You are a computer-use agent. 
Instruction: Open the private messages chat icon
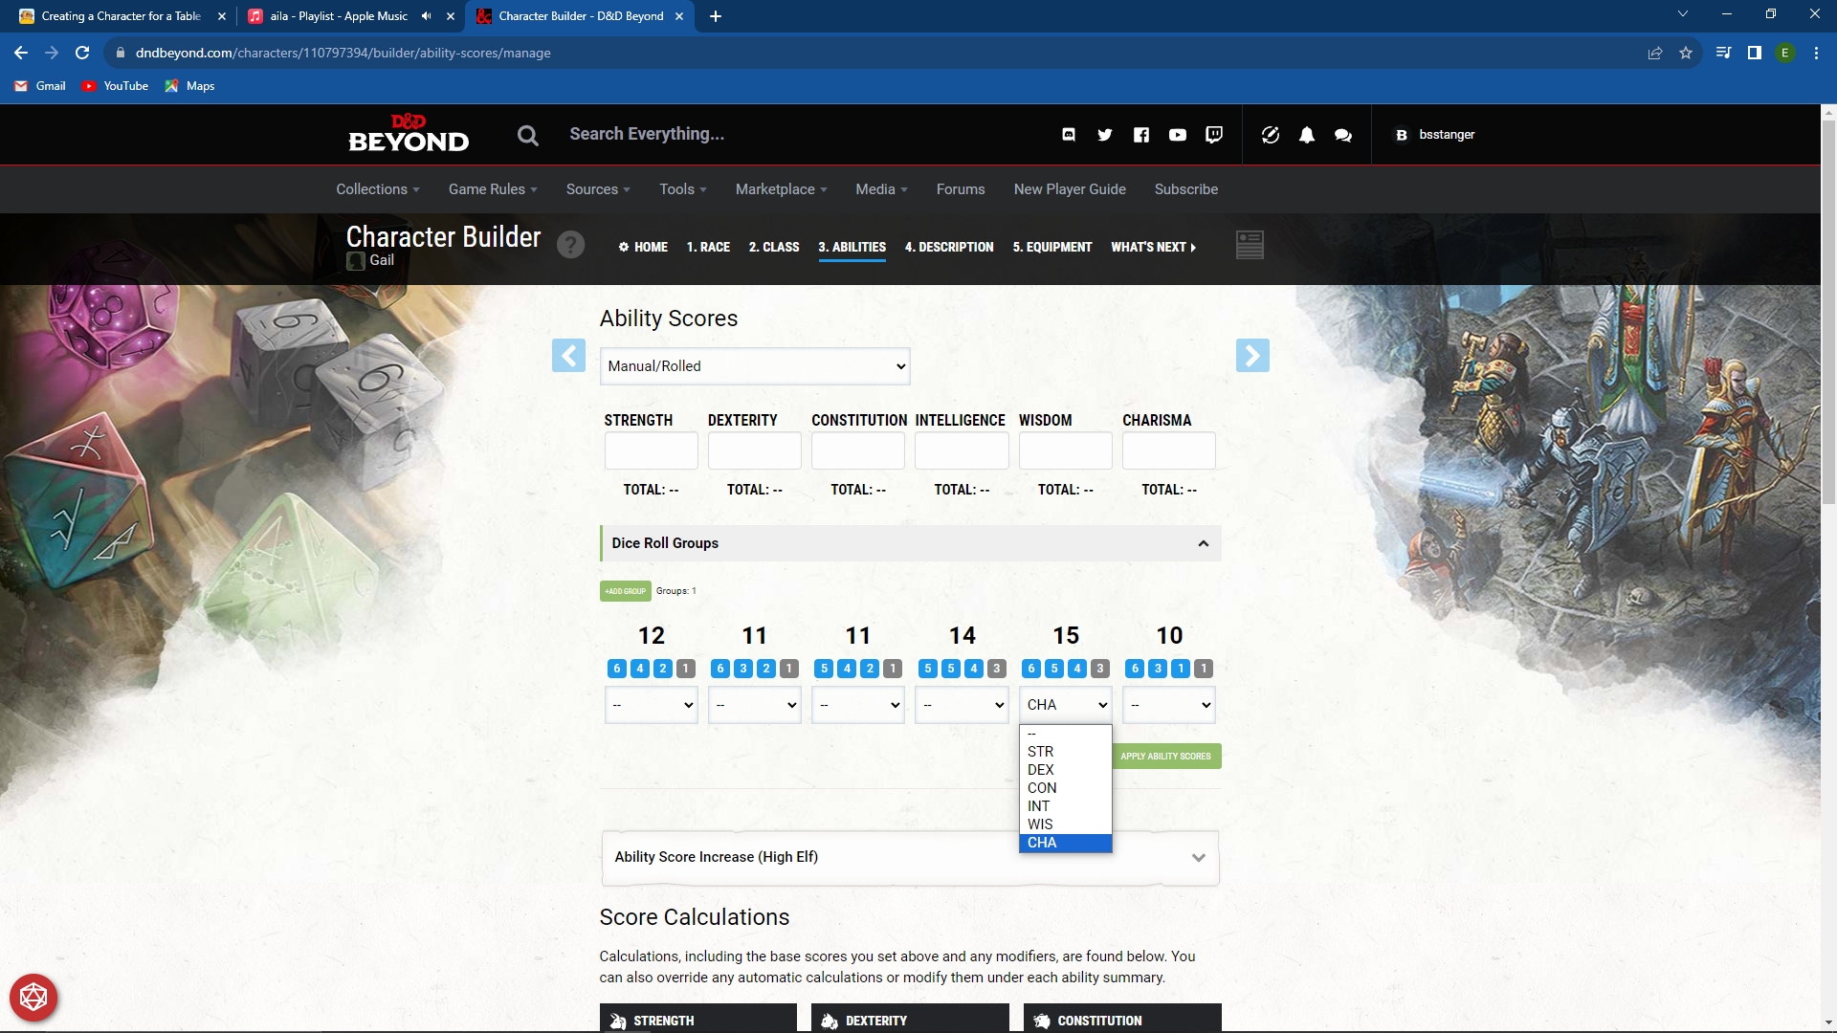point(1342,135)
